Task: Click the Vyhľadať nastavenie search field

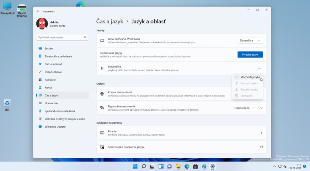Action: coord(60,37)
